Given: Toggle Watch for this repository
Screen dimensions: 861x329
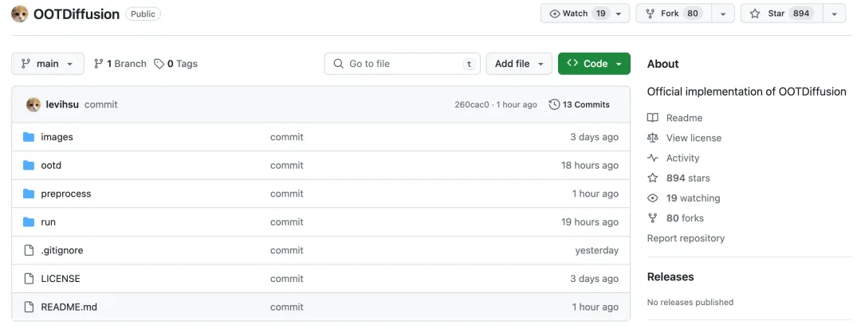Looking at the screenshot, I should [x=585, y=14].
